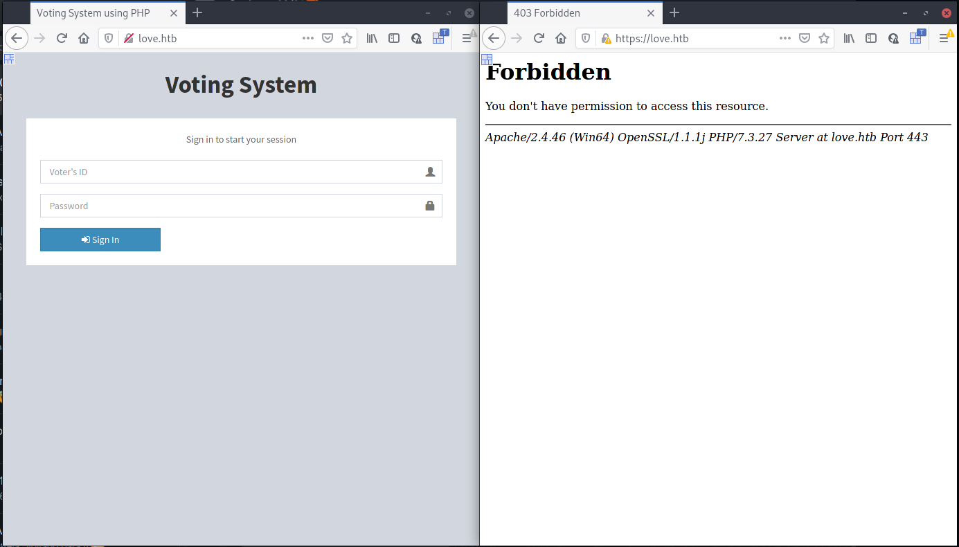The width and height of the screenshot is (959, 547).
Task: Focus the Password input field
Action: point(232,206)
